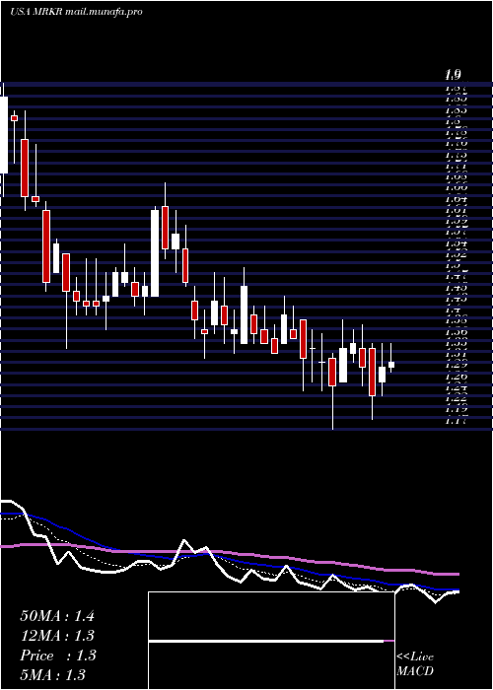This screenshot has width=493, height=690.
Task: Select the '12MA : 1.3' legend entry
Action: tap(57, 636)
